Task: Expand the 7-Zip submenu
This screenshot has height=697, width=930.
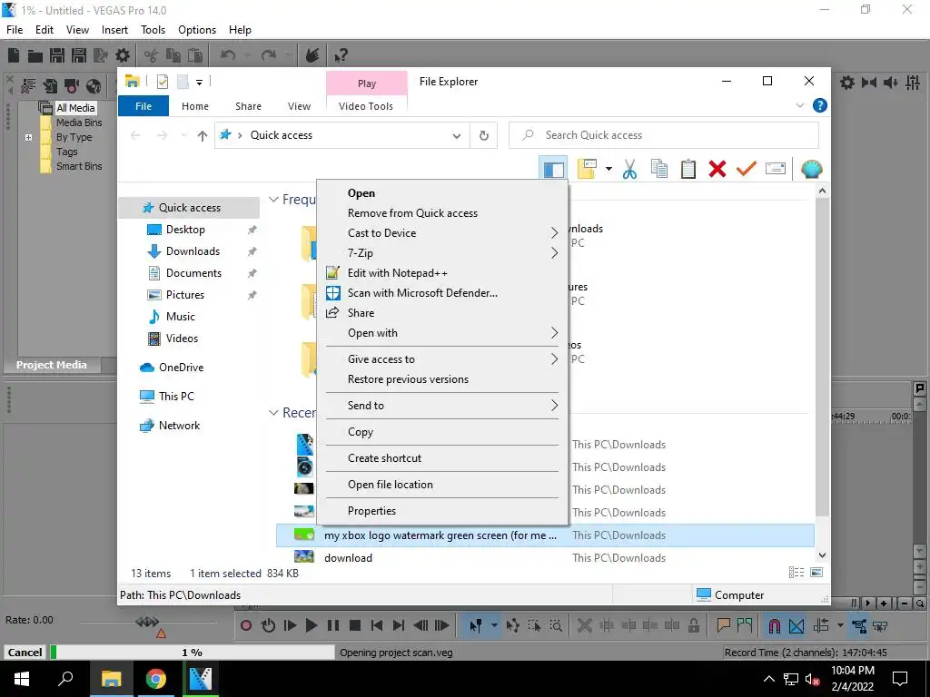Action: [442, 253]
